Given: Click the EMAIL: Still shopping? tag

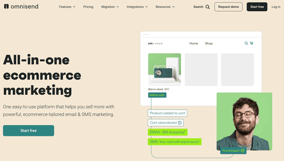Looking at the screenshot, I should coord(167,132).
